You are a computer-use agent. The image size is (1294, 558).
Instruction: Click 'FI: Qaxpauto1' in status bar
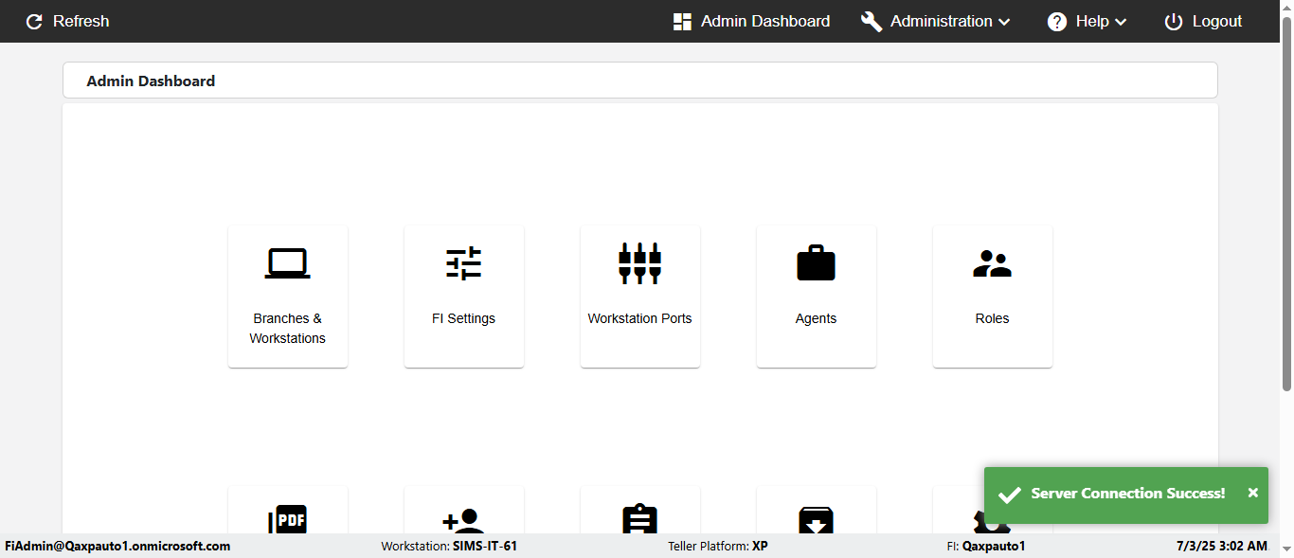986,547
